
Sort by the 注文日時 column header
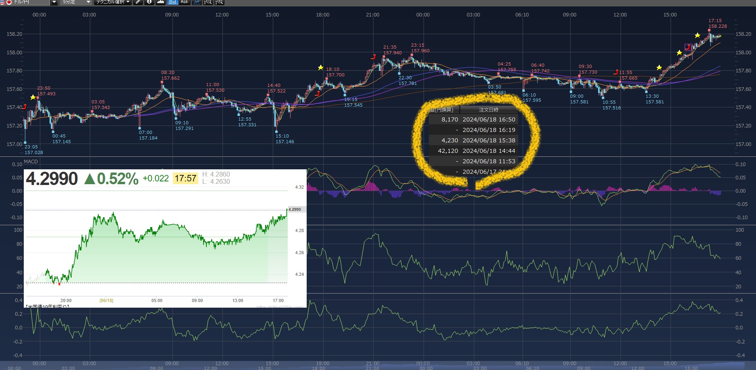point(488,109)
